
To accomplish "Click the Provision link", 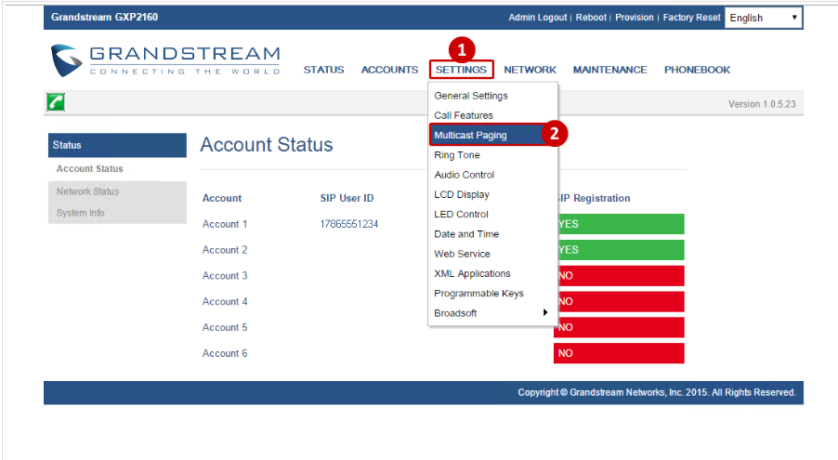I will coord(635,18).
